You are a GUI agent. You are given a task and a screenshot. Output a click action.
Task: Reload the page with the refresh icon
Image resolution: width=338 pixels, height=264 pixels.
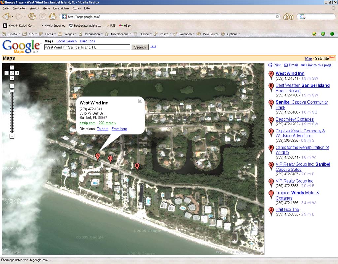tap(32, 17)
